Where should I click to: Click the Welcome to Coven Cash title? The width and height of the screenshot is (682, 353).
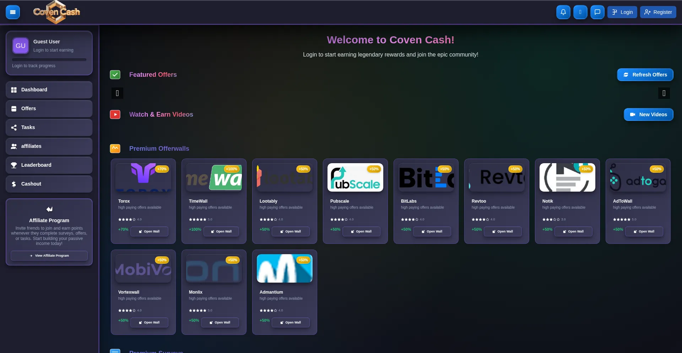pyautogui.click(x=390, y=40)
